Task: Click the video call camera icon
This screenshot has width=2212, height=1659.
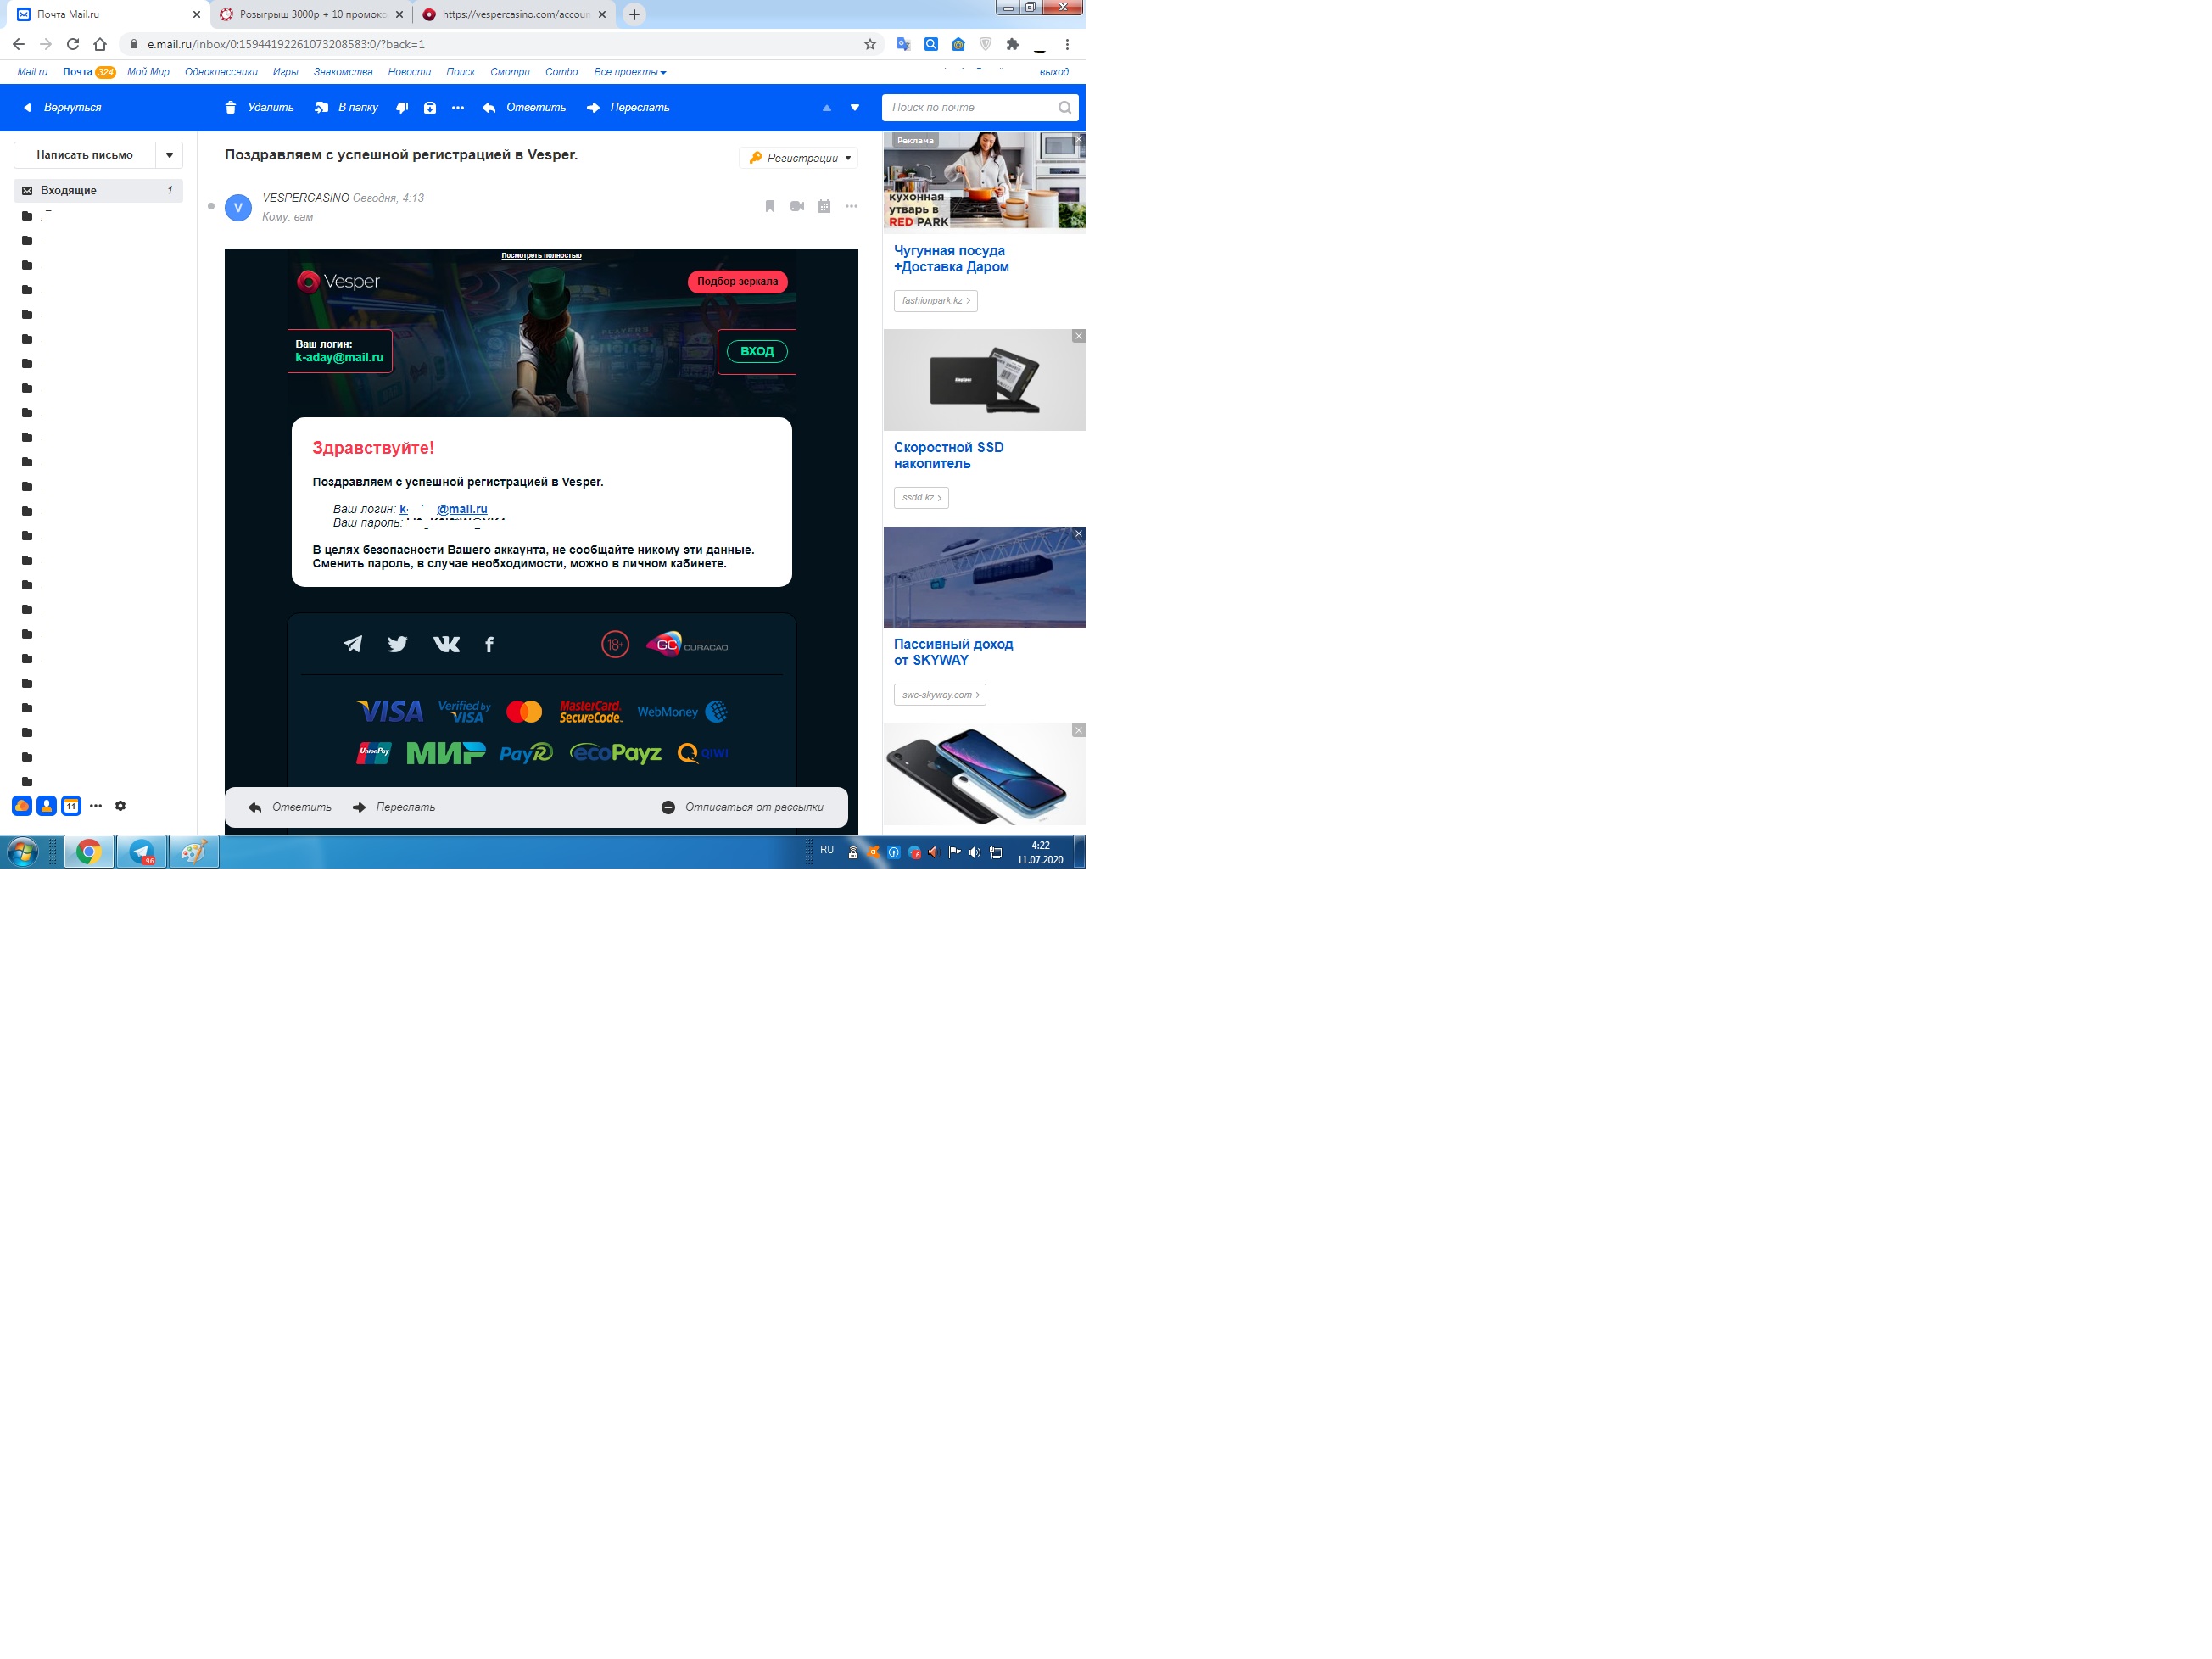Action: pos(797,206)
